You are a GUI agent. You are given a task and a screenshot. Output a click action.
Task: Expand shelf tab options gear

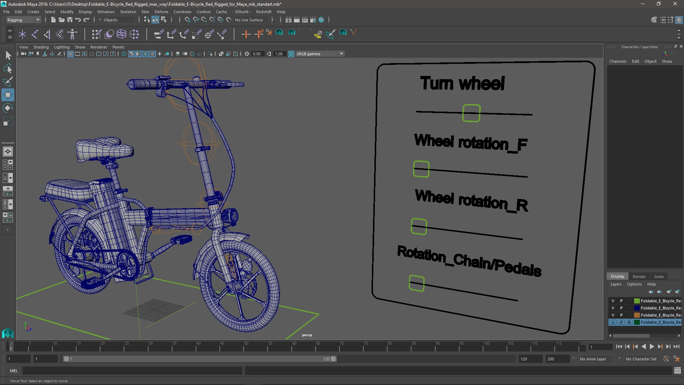(10, 37)
